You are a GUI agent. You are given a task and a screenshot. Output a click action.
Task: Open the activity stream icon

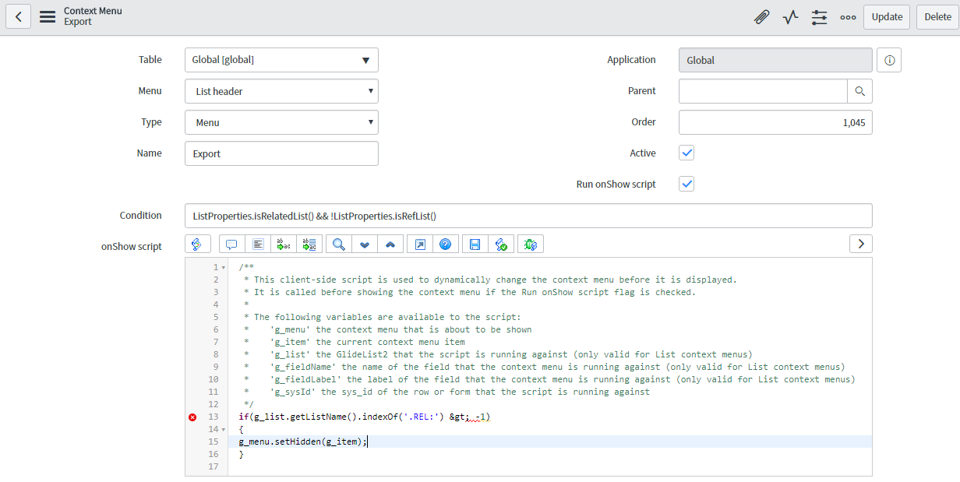click(790, 16)
